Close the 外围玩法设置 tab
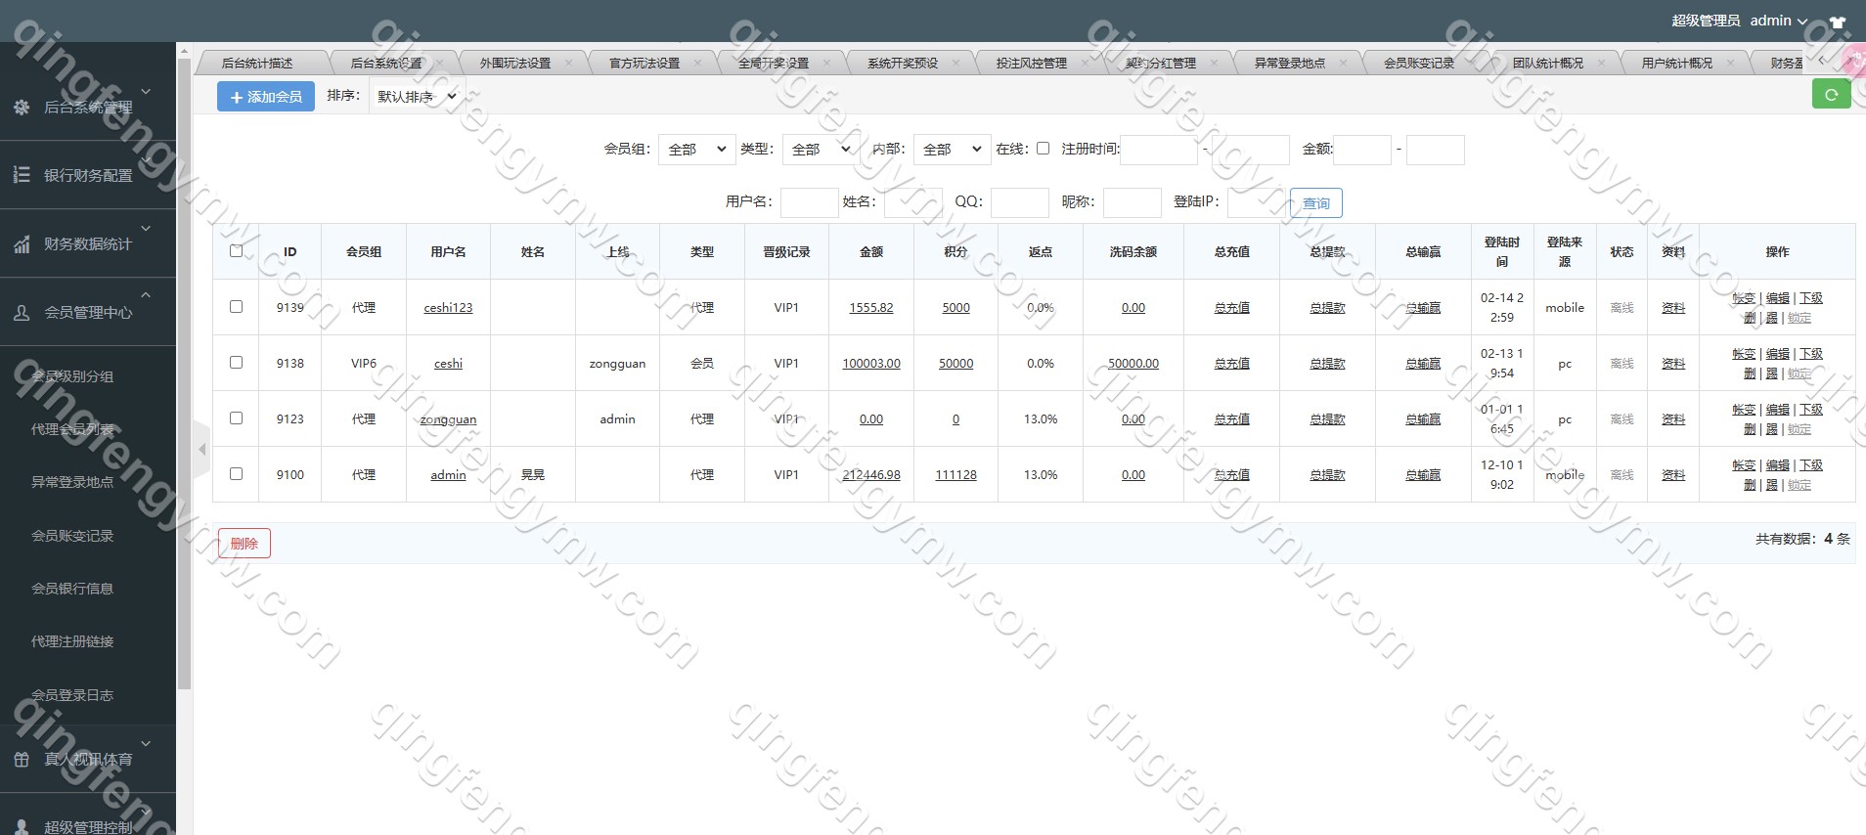The width and height of the screenshot is (1866, 835). (x=569, y=63)
